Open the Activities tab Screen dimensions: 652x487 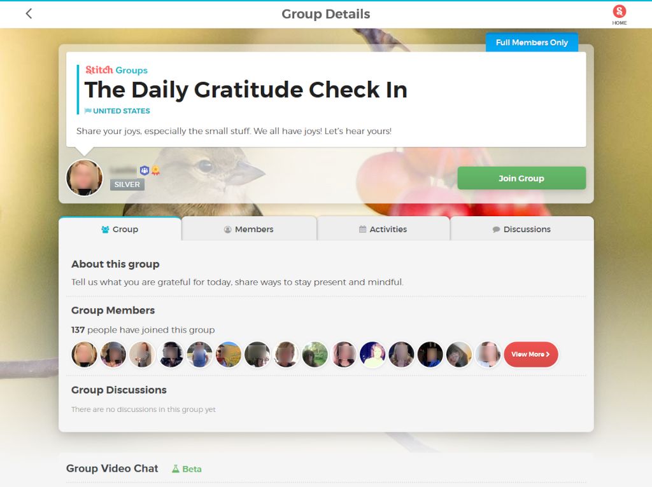(x=383, y=229)
